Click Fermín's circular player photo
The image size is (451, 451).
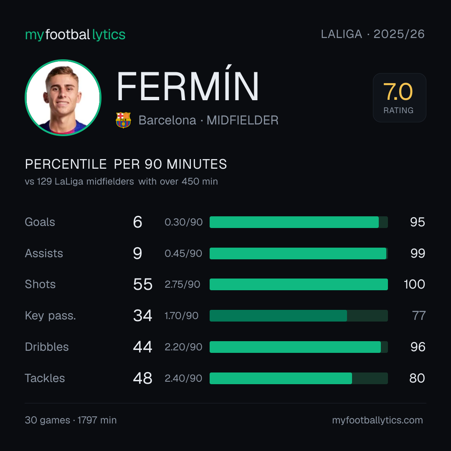coord(63,97)
